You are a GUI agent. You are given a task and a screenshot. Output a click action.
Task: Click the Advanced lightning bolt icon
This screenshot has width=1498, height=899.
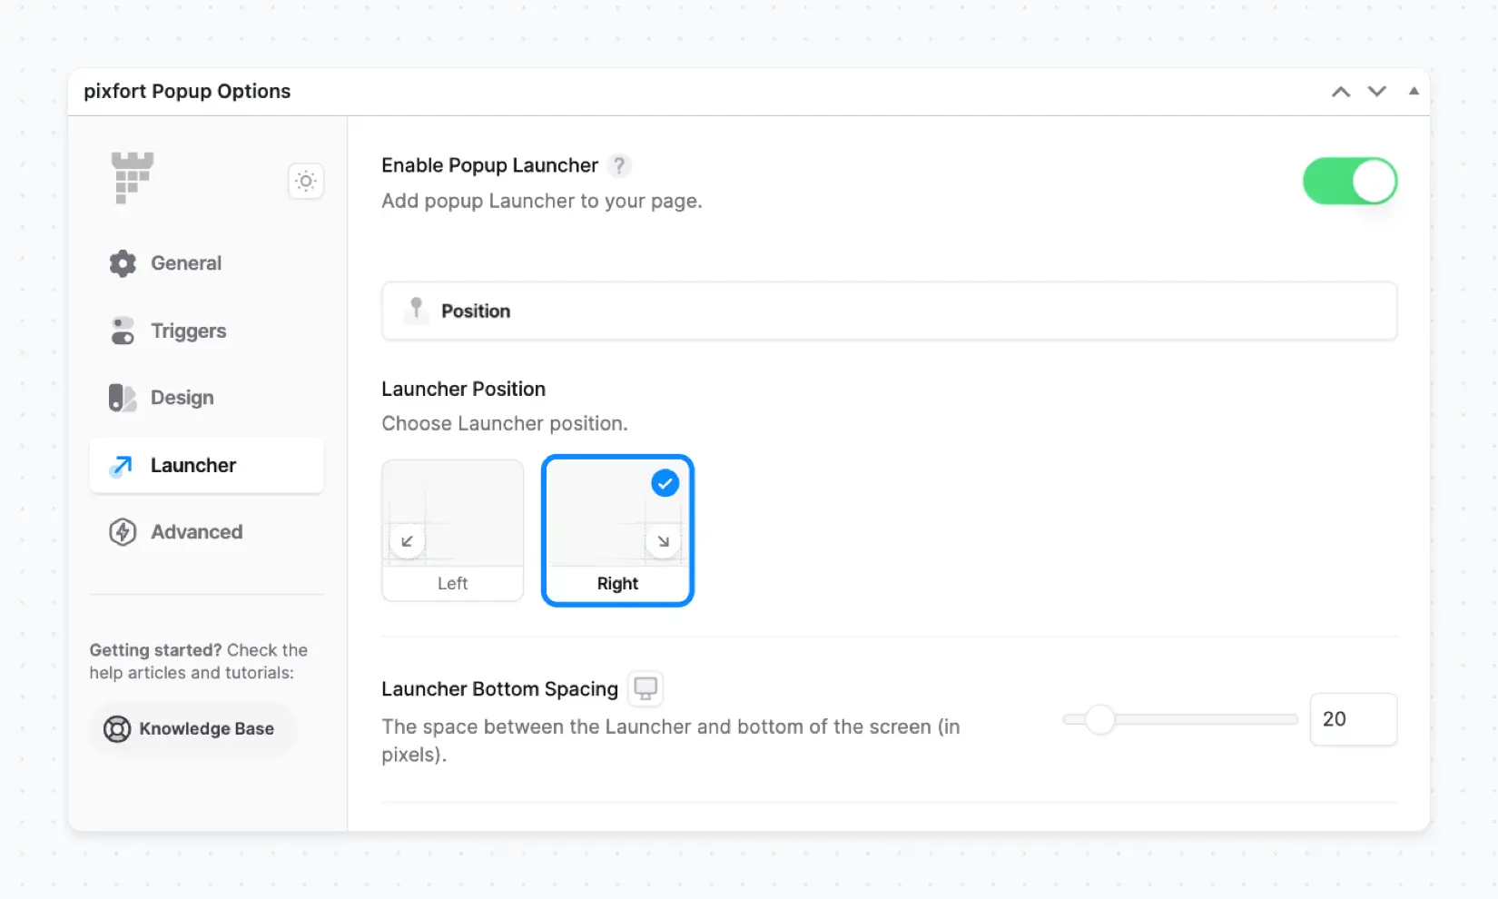click(x=123, y=532)
